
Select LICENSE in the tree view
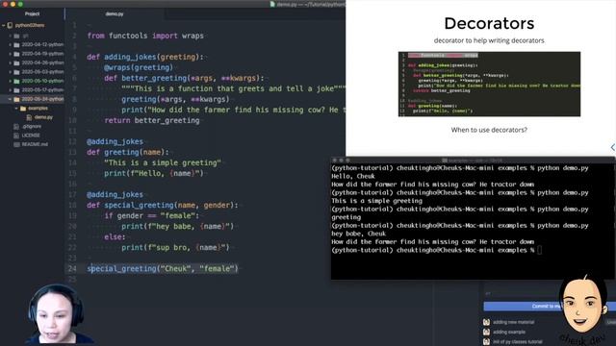(x=31, y=136)
